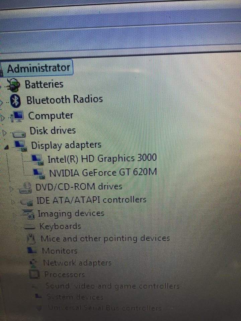Select the Monitors label

[x=60, y=251]
